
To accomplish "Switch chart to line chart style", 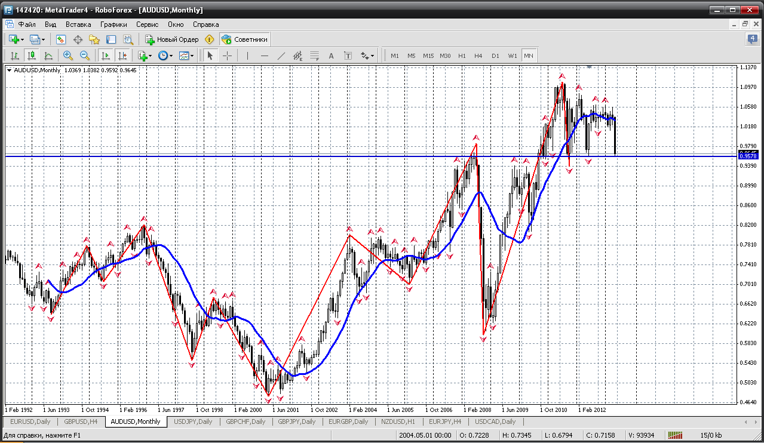I will (48, 56).
